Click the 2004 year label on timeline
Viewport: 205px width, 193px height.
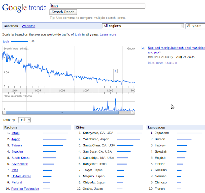(14, 90)
